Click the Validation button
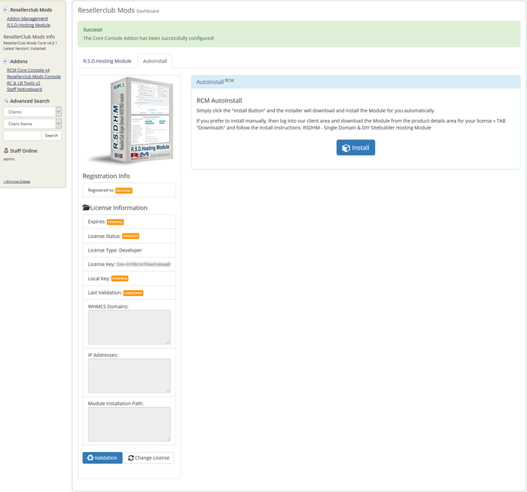This screenshot has height=492, width=527. click(x=102, y=457)
